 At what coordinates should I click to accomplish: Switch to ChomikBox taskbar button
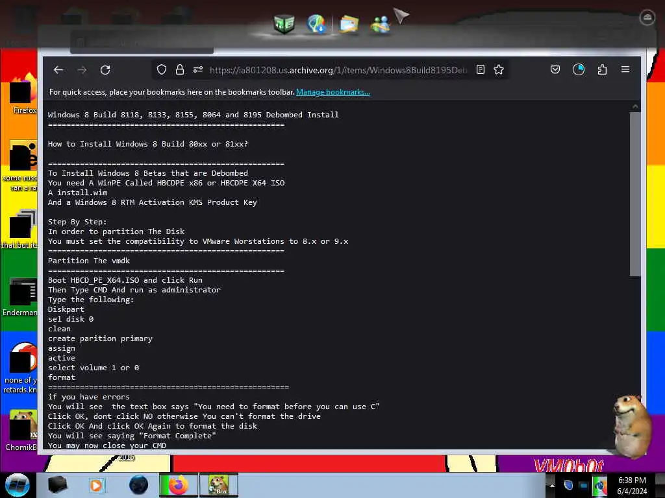point(219,485)
